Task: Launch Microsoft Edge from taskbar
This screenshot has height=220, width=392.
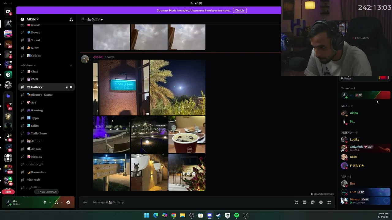Action: pyautogui.click(x=156, y=215)
